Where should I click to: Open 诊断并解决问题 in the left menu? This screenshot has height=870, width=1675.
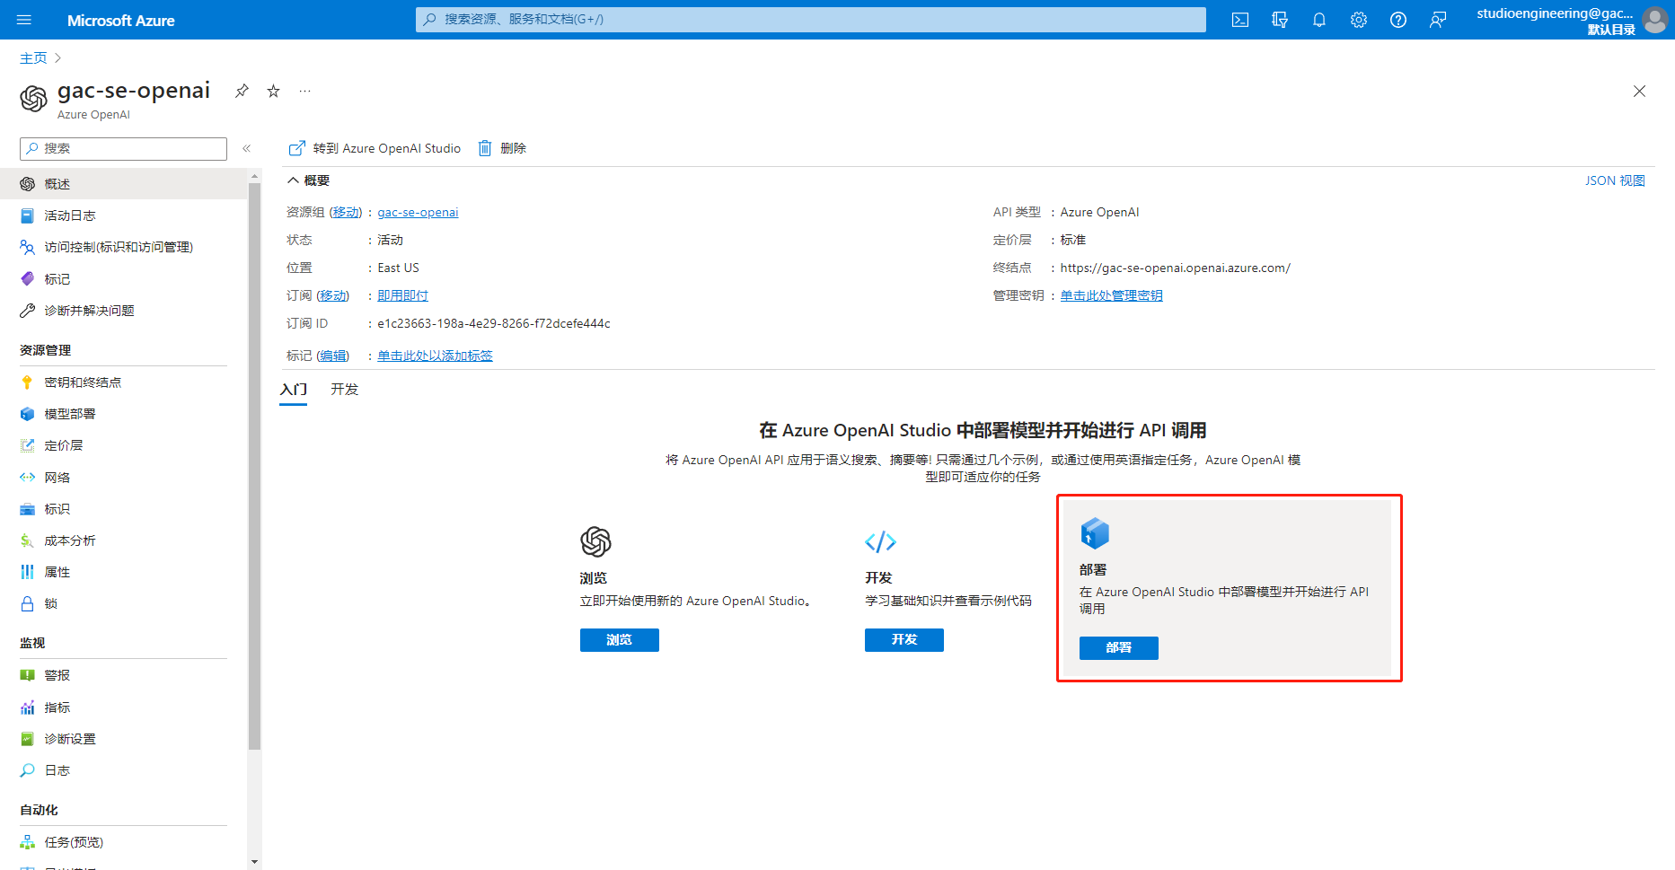click(x=124, y=311)
